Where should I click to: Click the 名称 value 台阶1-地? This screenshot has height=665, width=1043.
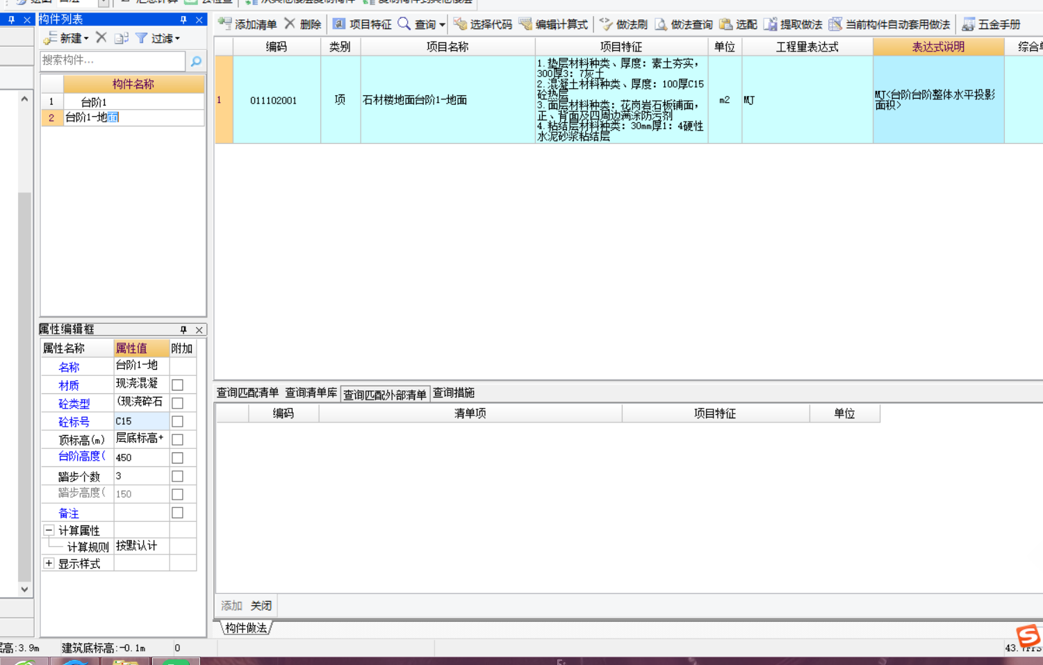click(142, 366)
